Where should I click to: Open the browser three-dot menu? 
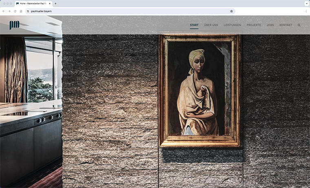coord(306,11)
